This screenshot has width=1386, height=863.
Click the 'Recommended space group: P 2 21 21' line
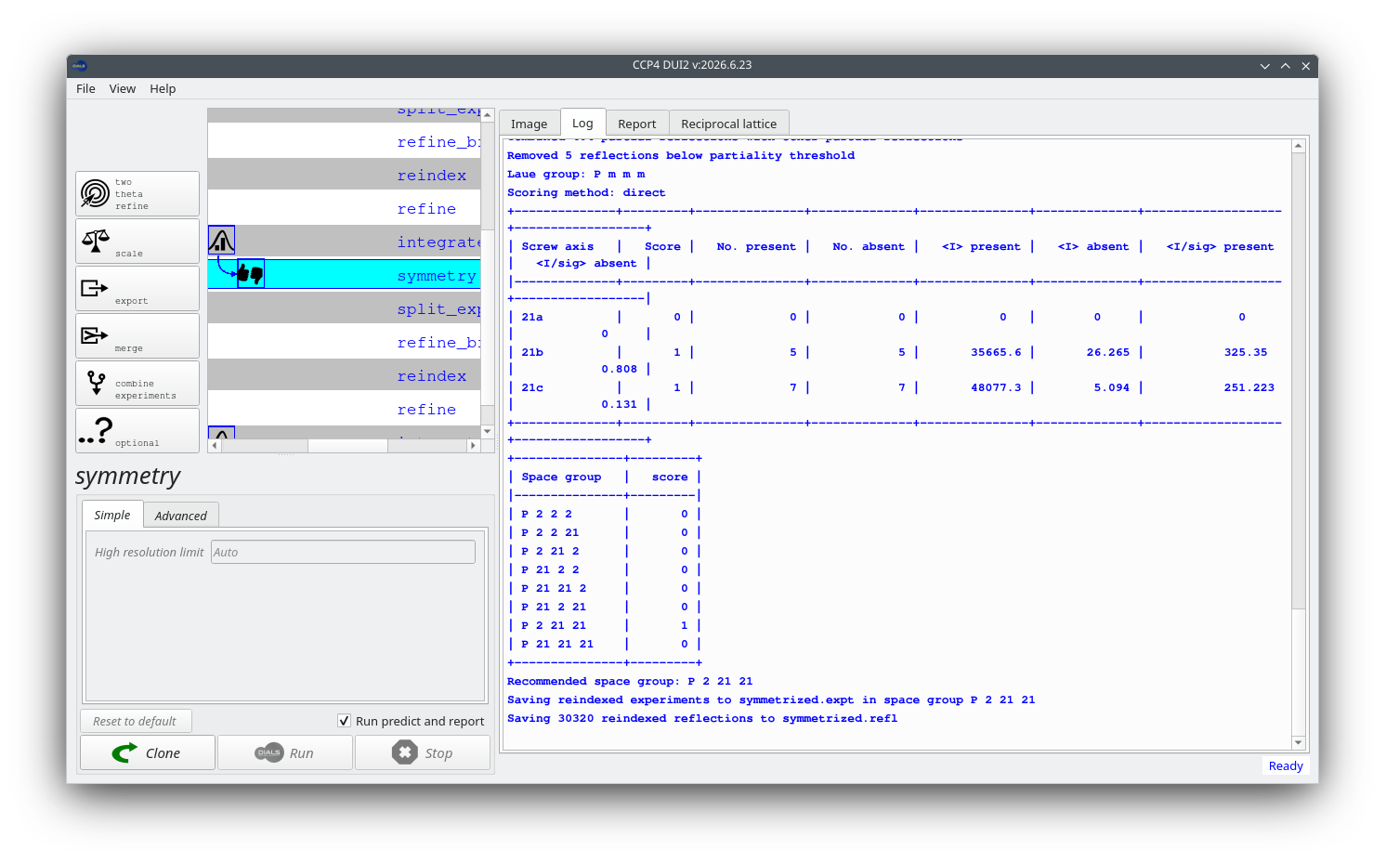pos(630,681)
